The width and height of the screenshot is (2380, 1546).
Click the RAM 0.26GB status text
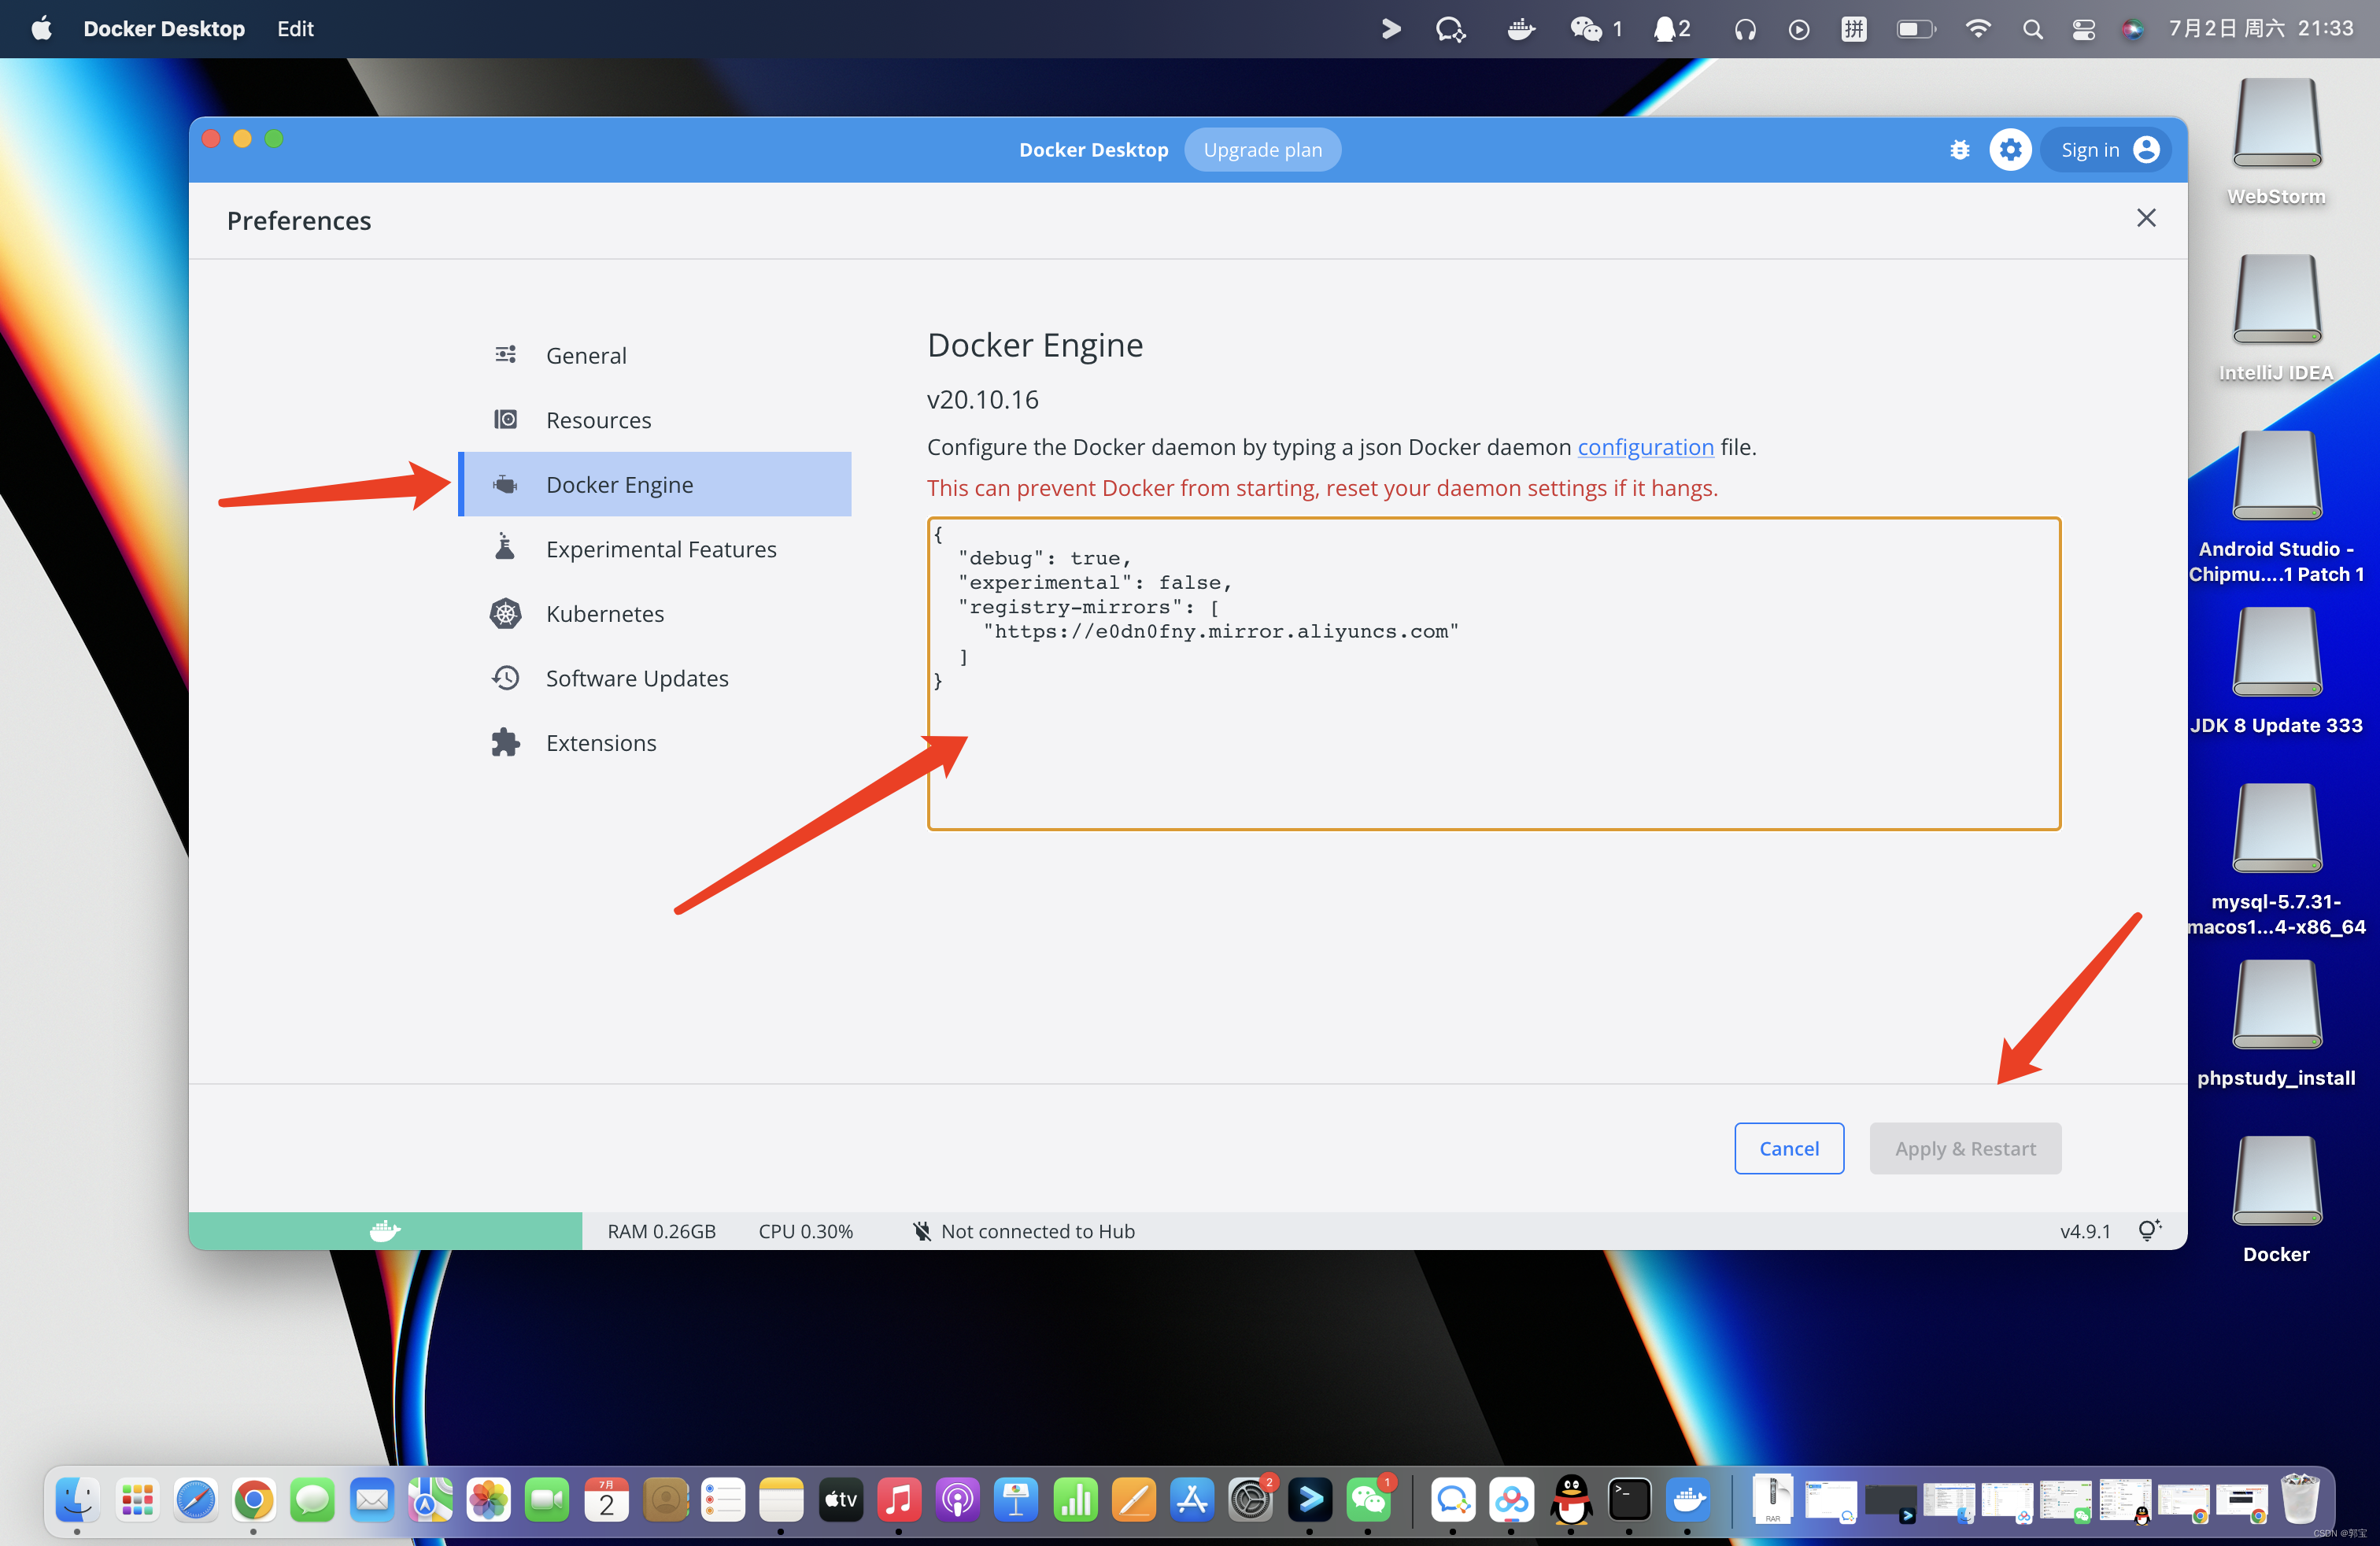[662, 1231]
